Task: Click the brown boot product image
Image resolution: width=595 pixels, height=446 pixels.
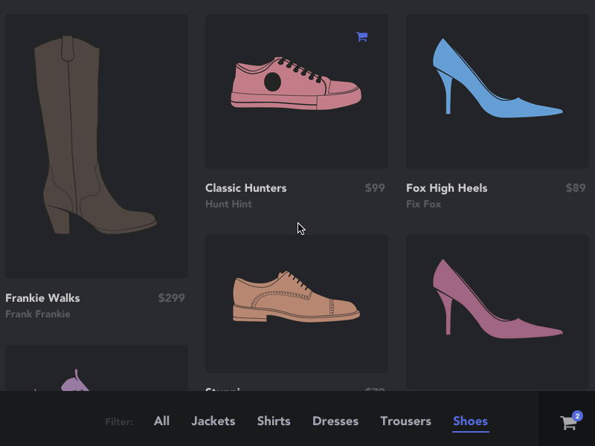Action: click(x=96, y=145)
